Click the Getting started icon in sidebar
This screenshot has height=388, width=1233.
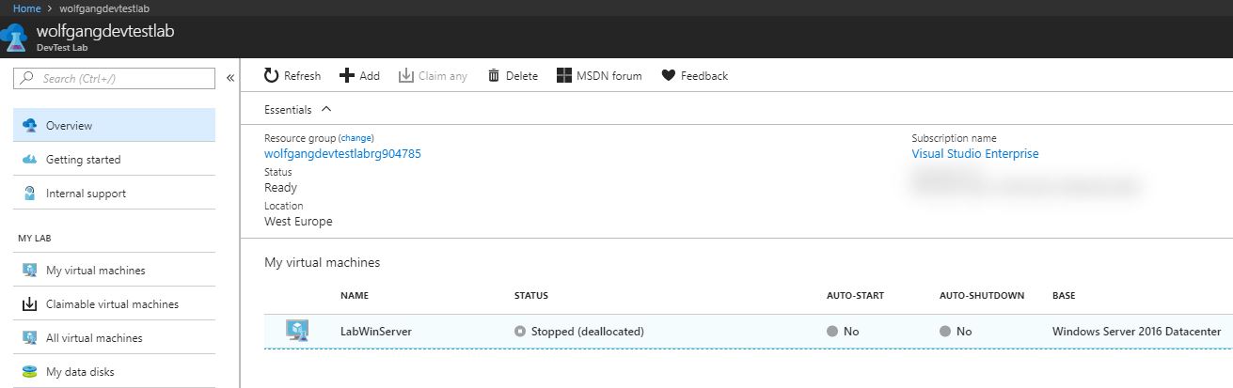click(29, 160)
